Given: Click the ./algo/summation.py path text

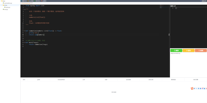Looking at the screenshot, I should tap(175, 54).
